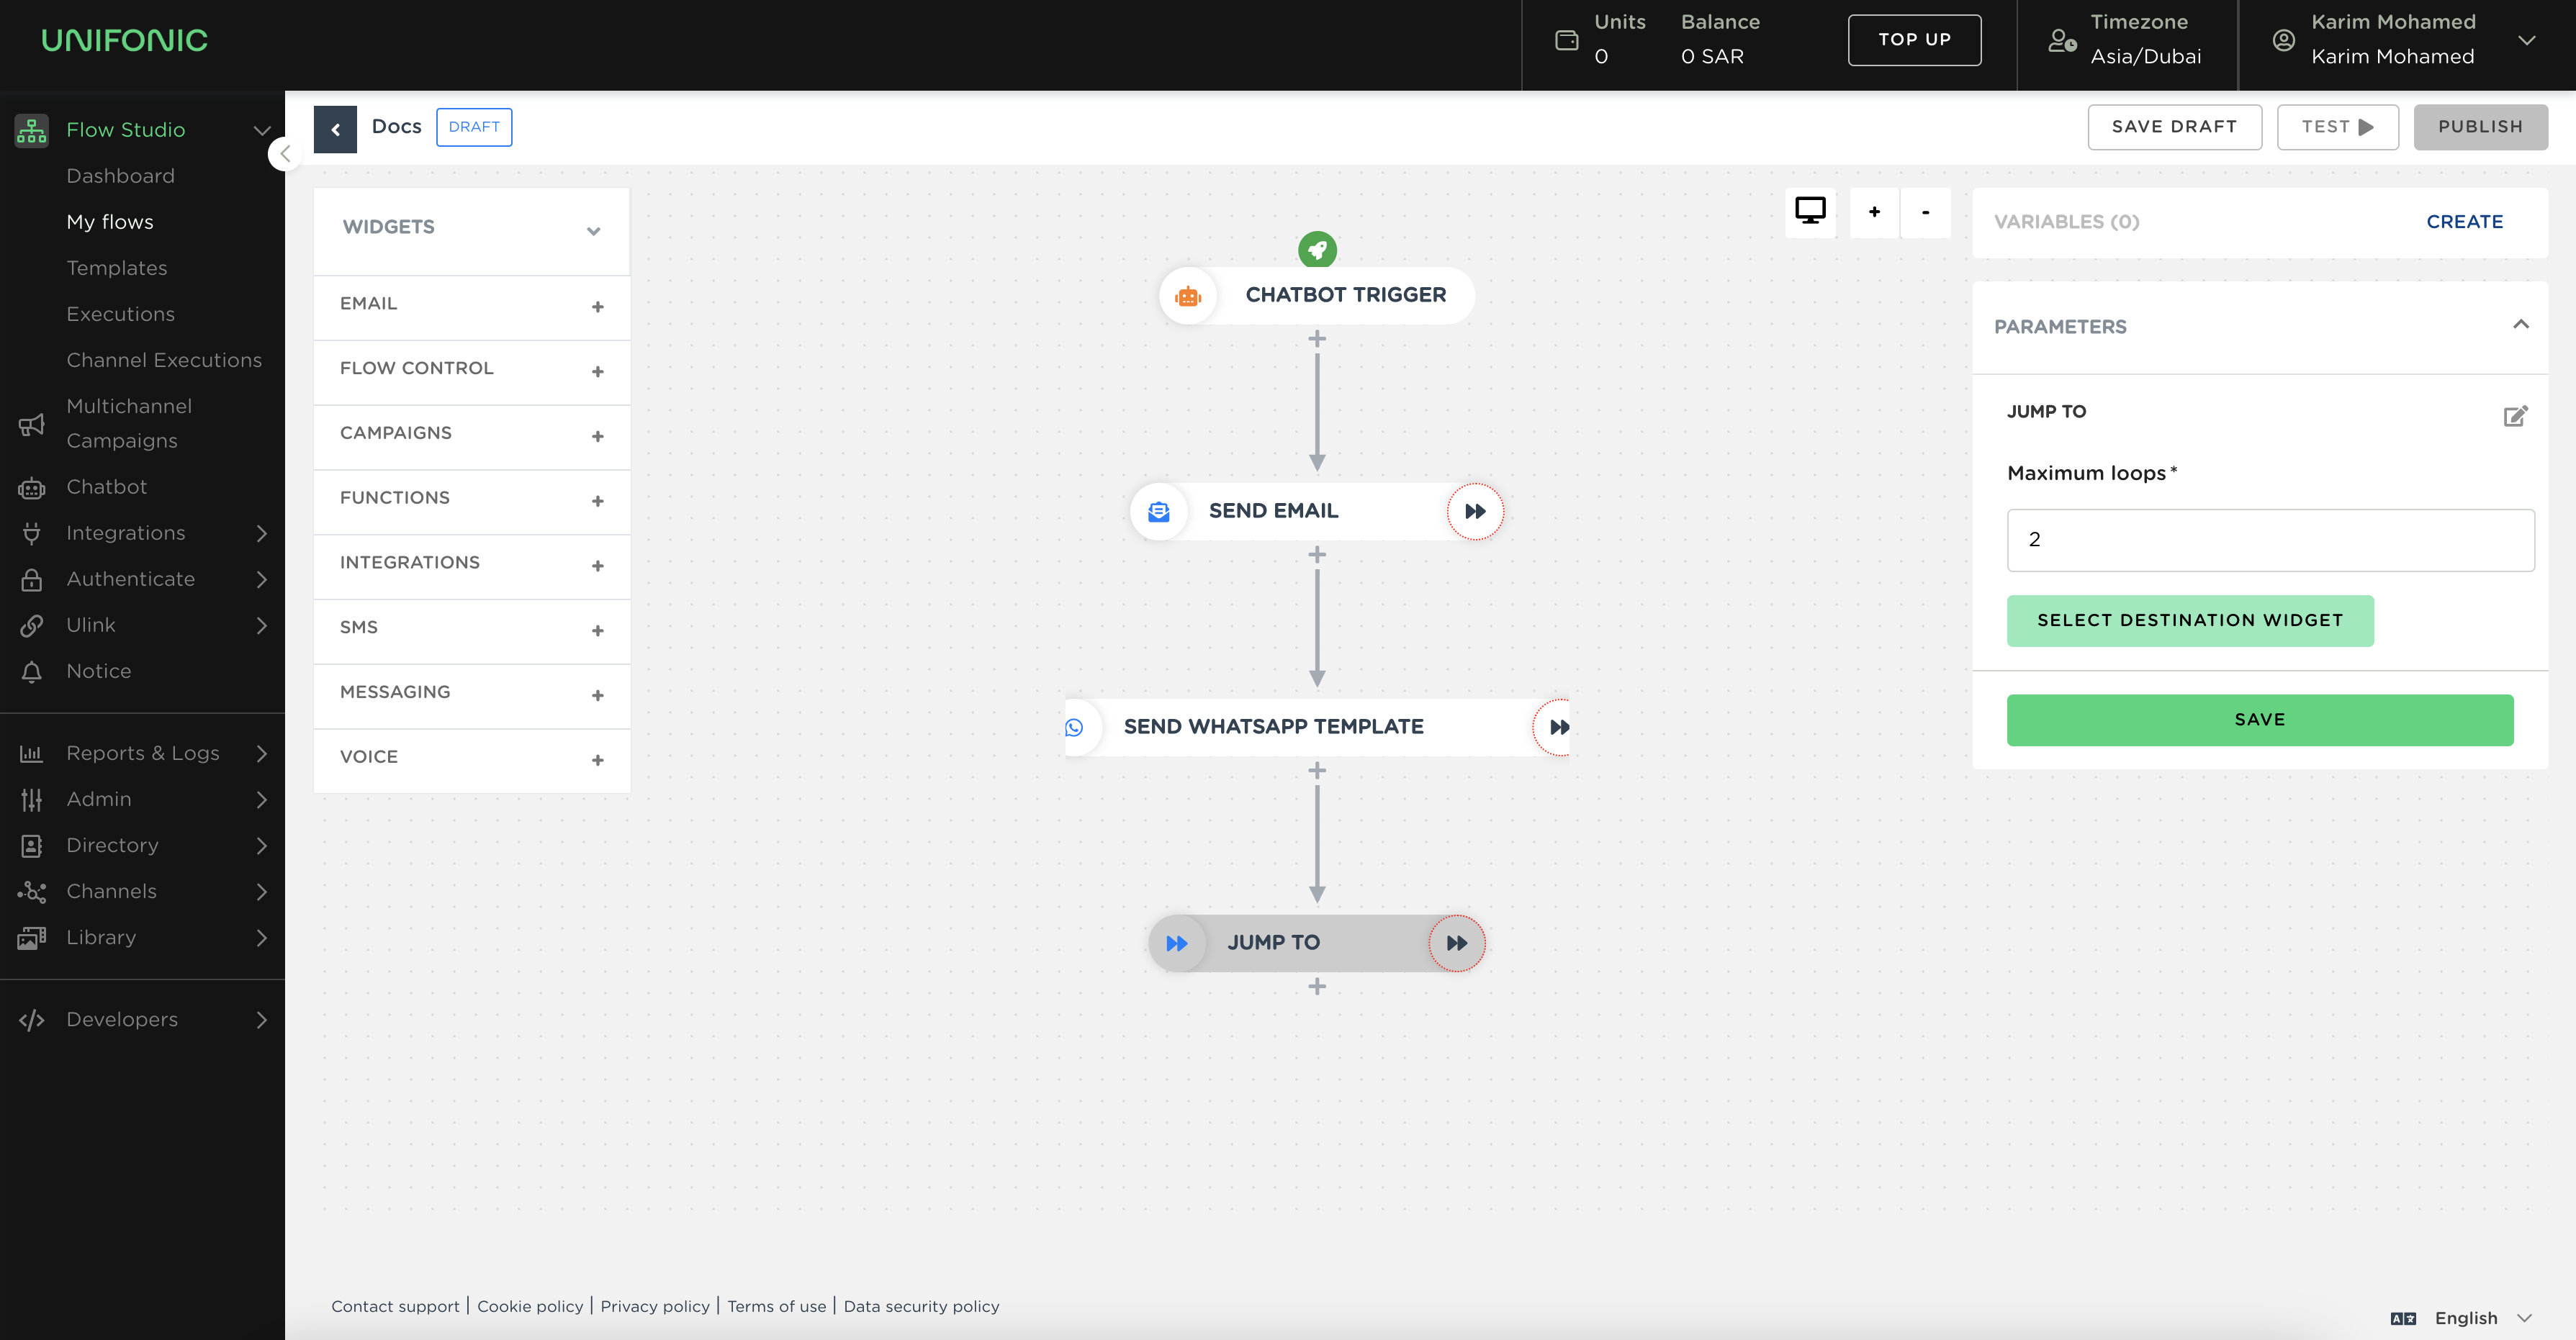Click the edit pencil icon beside JUMP TO

pyautogui.click(x=2515, y=416)
